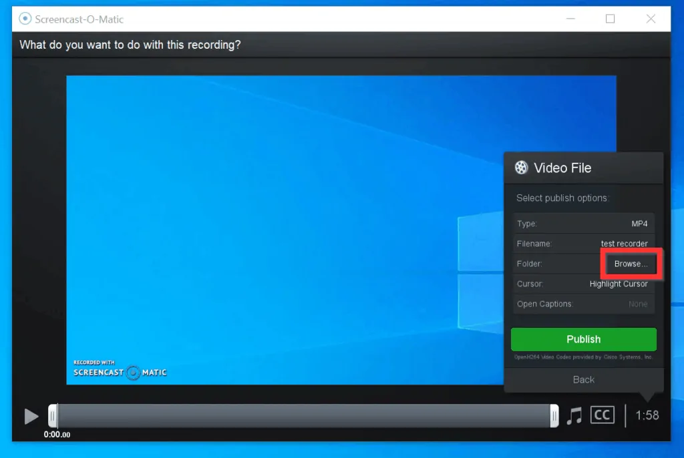Click the playhead handle on the timeline

[53, 415]
